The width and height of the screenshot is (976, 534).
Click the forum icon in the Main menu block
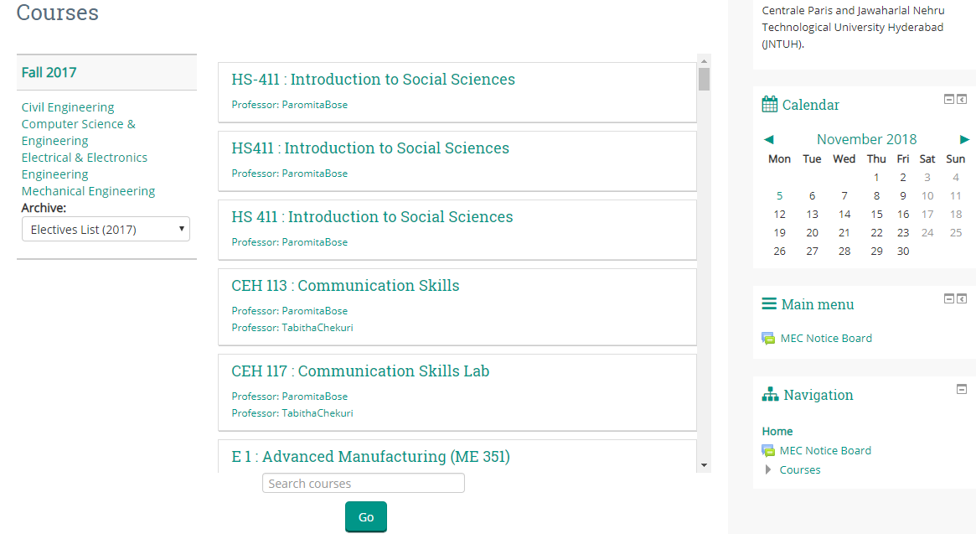pyautogui.click(x=769, y=339)
